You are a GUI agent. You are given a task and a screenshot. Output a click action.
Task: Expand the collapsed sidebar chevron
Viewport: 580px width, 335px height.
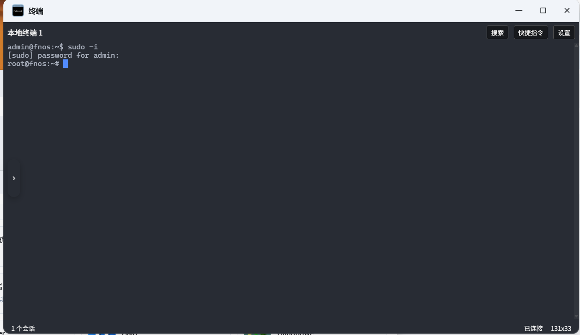tap(14, 179)
